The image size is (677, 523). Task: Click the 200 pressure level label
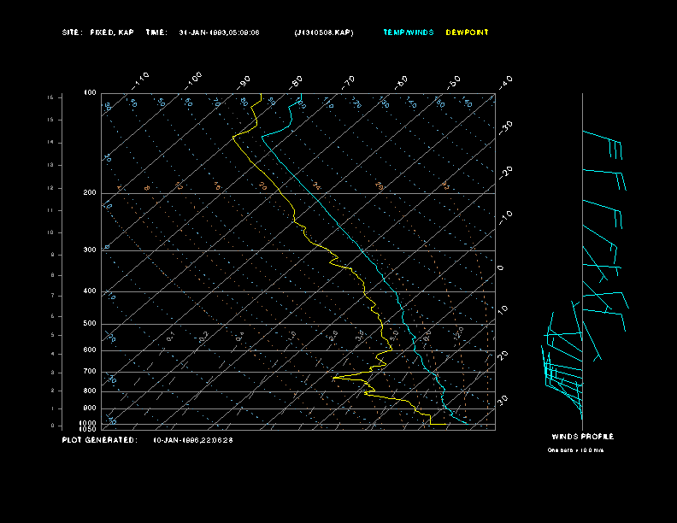[x=90, y=193]
